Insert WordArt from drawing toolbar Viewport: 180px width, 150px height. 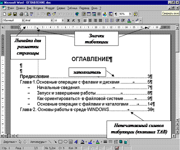pos(76,142)
